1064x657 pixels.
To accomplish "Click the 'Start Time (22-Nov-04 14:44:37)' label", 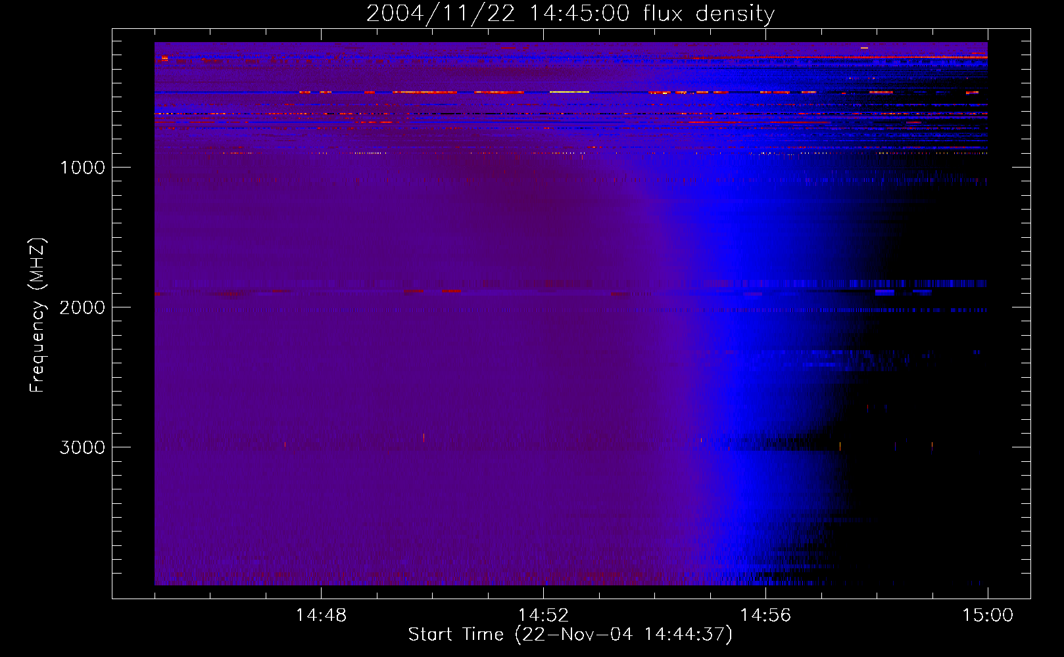I will (570, 635).
